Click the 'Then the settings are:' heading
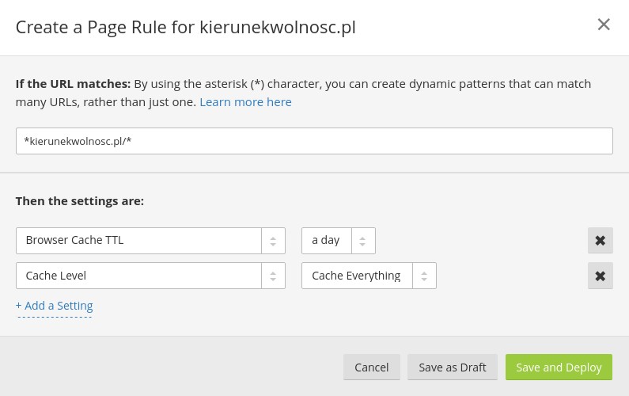 tap(80, 201)
